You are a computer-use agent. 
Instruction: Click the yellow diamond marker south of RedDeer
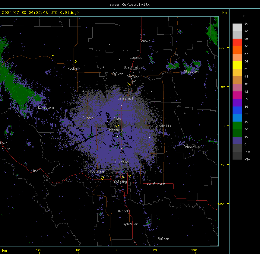coord(128,85)
